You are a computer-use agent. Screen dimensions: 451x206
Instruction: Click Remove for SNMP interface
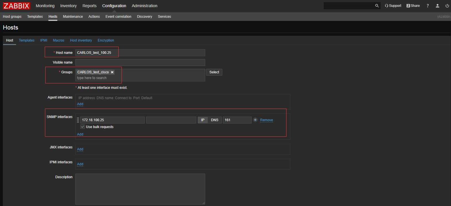coord(266,120)
